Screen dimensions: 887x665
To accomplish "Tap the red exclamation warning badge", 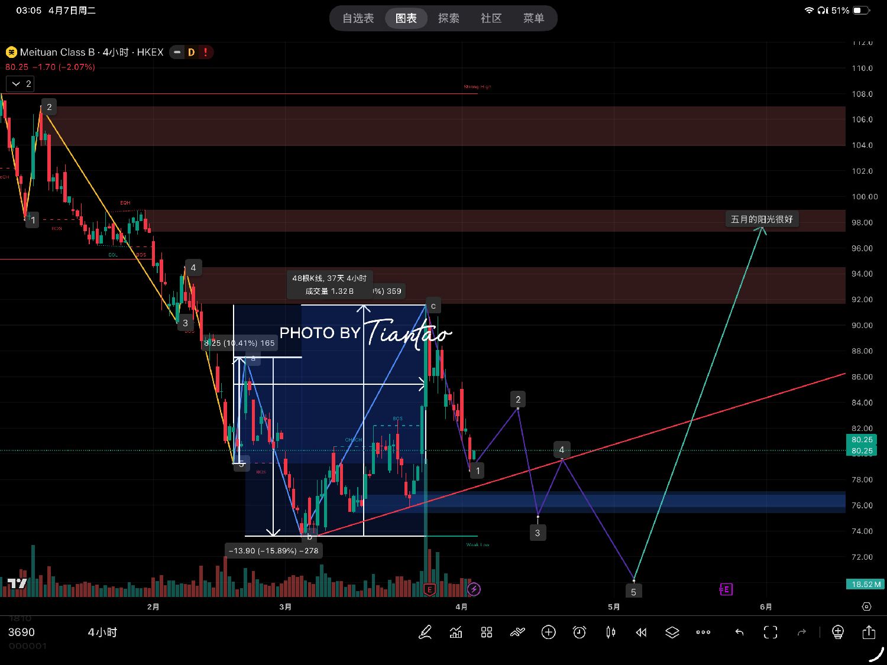I will [205, 52].
